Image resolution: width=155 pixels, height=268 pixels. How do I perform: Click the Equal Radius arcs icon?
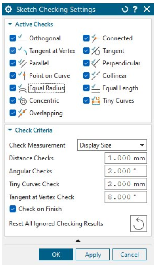click(22, 88)
